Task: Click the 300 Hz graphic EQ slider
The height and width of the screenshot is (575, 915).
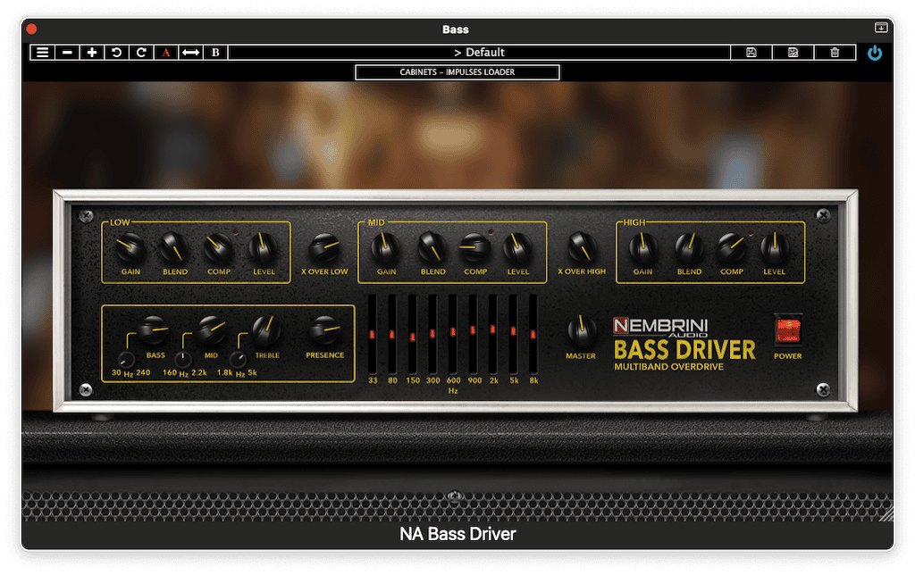Action: (x=432, y=335)
